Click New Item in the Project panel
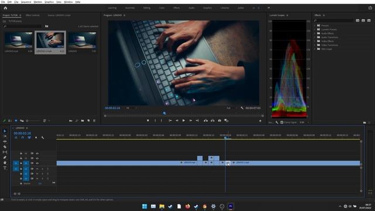This screenshot has height=211, width=375. tap(88, 121)
